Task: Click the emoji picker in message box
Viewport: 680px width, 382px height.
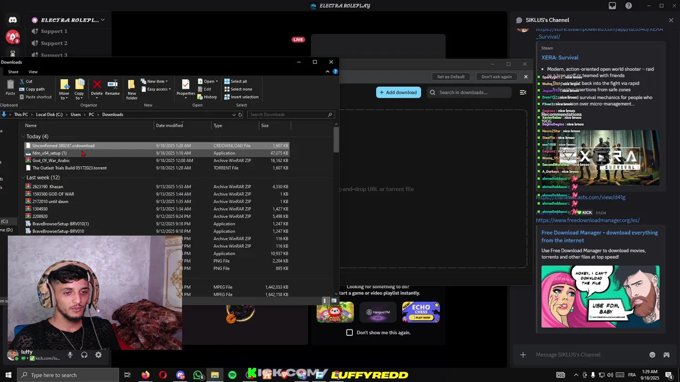Action: 652,354
